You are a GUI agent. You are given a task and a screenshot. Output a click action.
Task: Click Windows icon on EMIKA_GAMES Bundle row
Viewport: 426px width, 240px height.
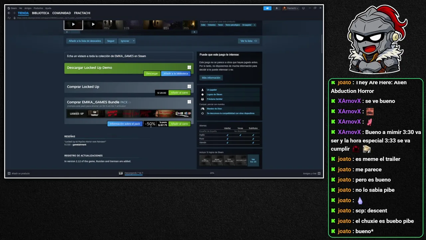(189, 102)
